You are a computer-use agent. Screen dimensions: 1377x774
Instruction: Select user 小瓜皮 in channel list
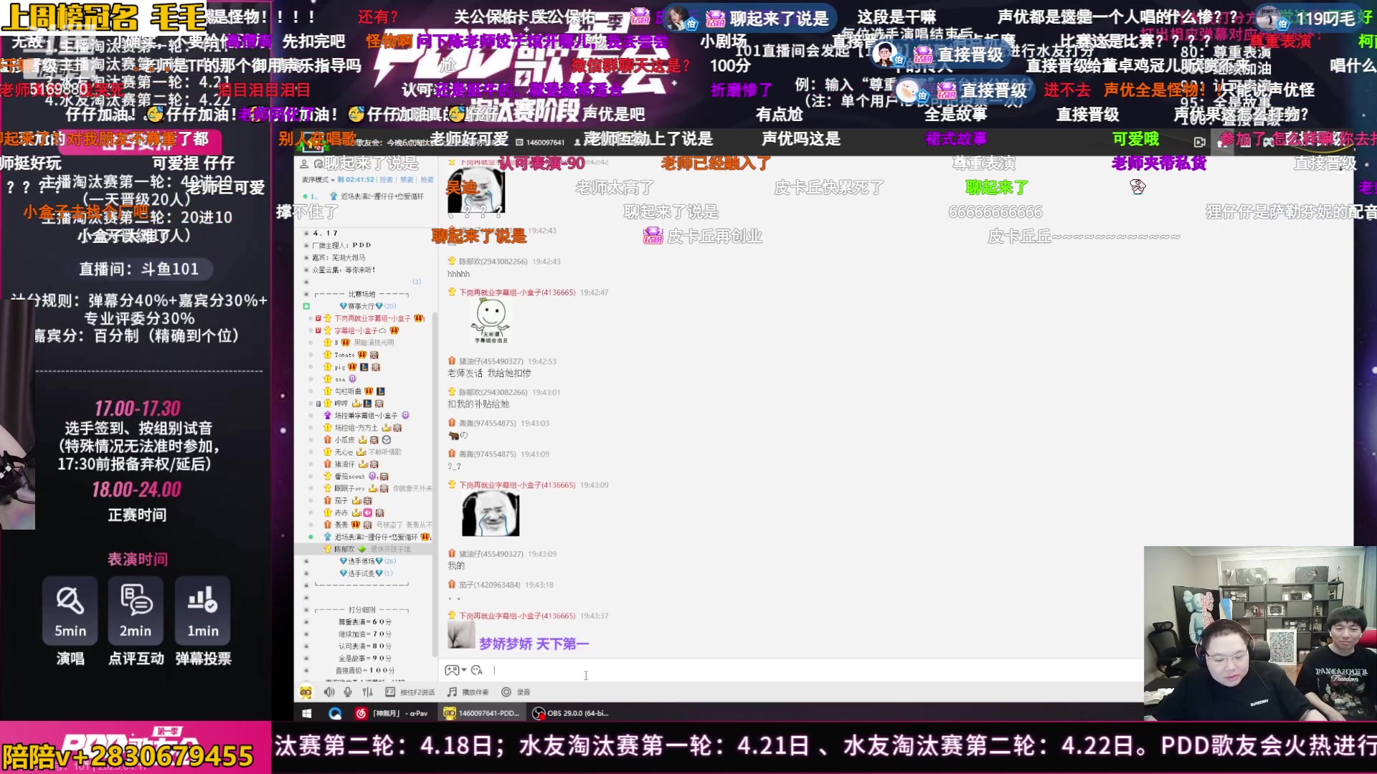pos(344,440)
